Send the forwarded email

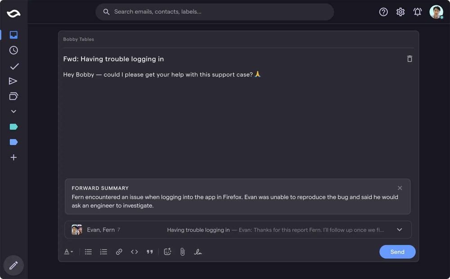pyautogui.click(x=397, y=252)
